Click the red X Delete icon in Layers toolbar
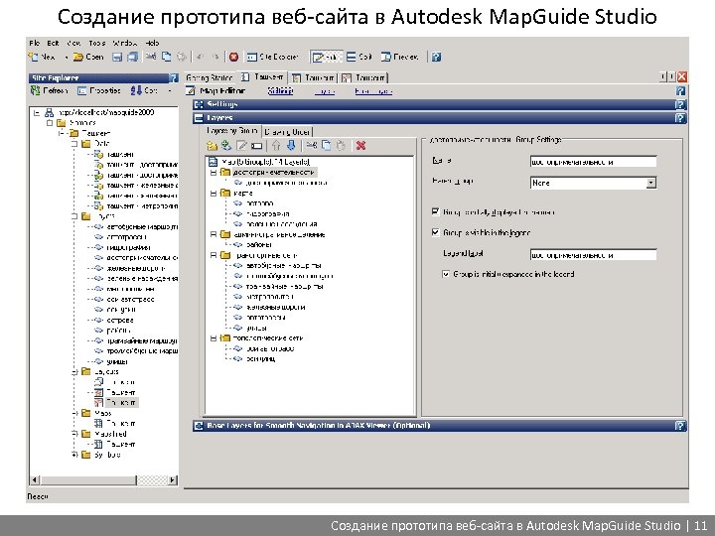 coord(361,145)
